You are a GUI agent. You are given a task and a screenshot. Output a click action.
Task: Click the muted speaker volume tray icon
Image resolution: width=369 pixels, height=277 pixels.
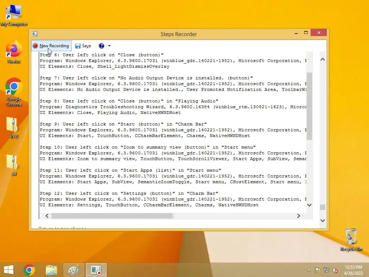click(335, 270)
